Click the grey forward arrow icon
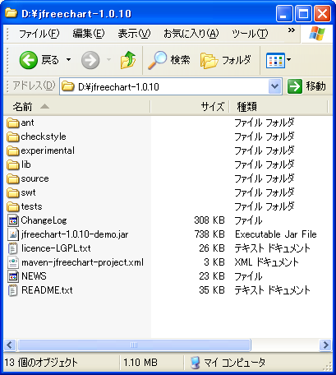Image resolution: width=336 pixels, height=375 pixels. click(90, 60)
